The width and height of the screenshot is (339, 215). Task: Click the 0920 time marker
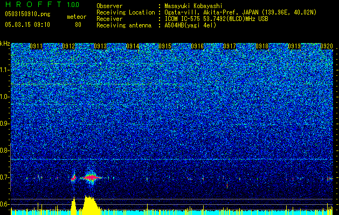(327, 46)
